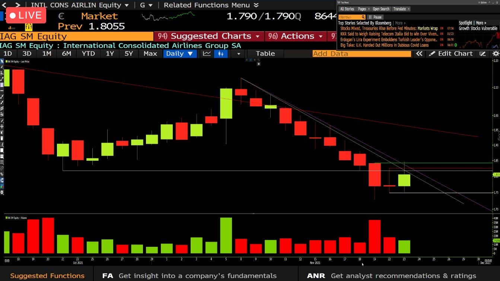
Task: Select the horizontal line drawing tool
Action: 2,91
